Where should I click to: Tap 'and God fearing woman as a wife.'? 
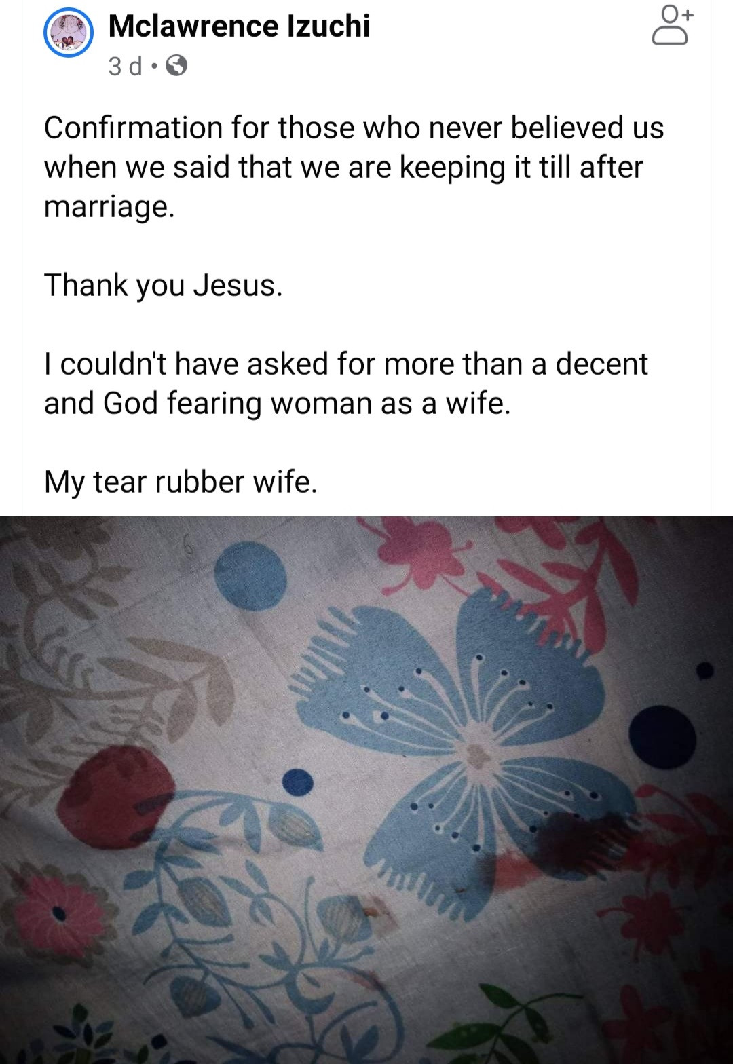(277, 403)
